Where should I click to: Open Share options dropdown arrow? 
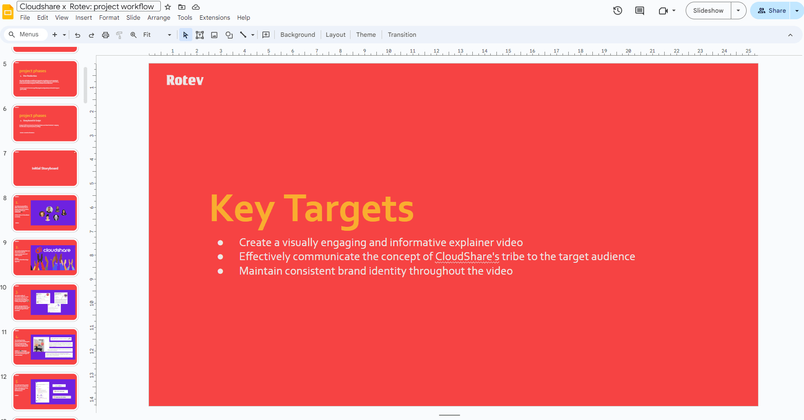[797, 11]
